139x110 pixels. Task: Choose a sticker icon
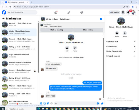(x=48, y=103)
